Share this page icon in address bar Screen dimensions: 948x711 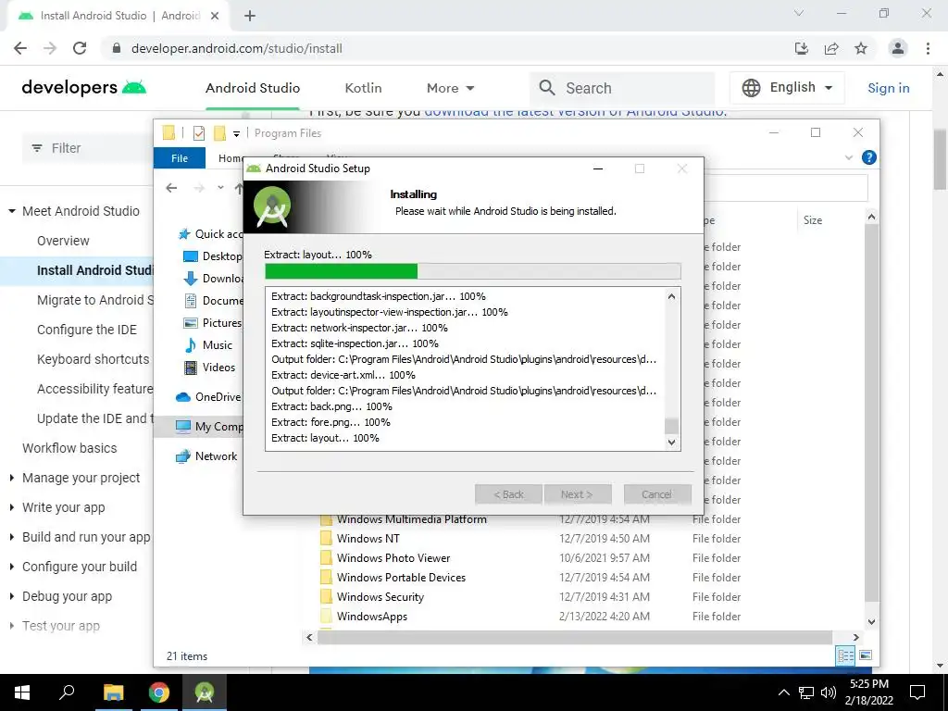831,48
